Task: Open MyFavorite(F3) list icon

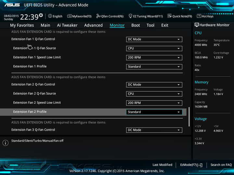Action: pos(69,16)
